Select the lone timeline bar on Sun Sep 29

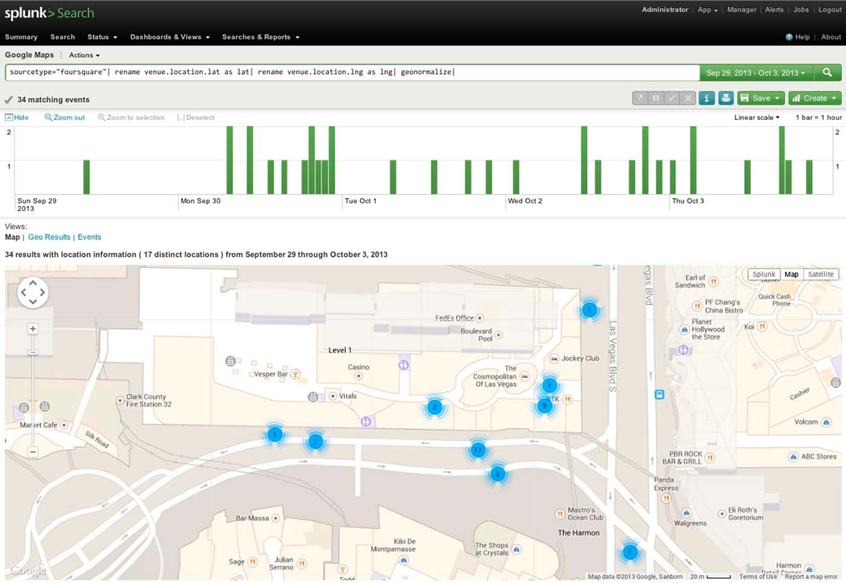[87, 177]
